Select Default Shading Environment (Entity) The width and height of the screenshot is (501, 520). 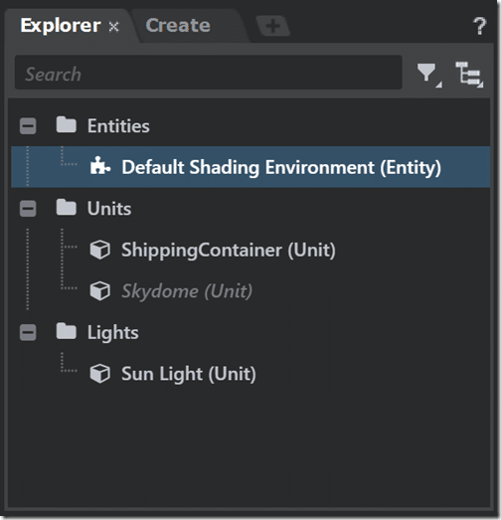pyautogui.click(x=250, y=167)
